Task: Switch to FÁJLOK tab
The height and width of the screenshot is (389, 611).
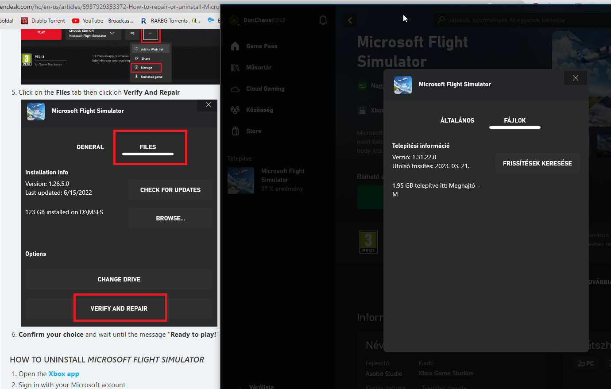Action: (515, 120)
